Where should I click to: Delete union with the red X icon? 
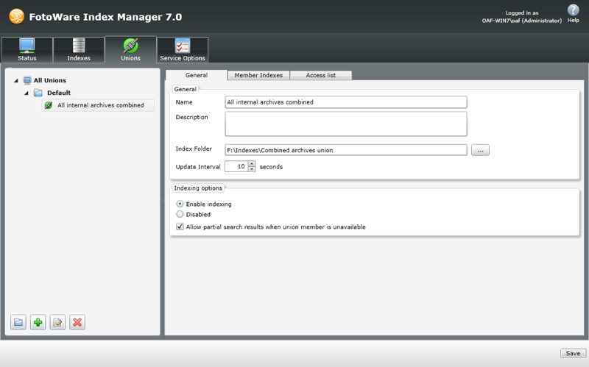tap(77, 322)
